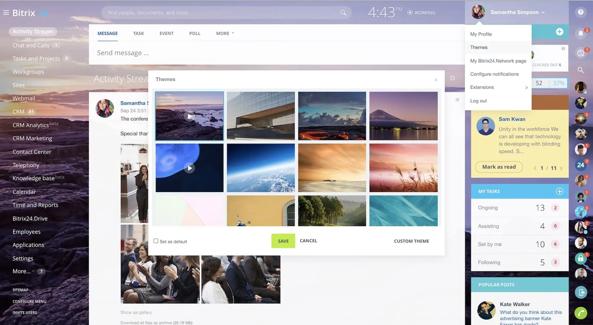Click the search magnifier in top search bar
This screenshot has height=325, width=593.
[x=343, y=13]
